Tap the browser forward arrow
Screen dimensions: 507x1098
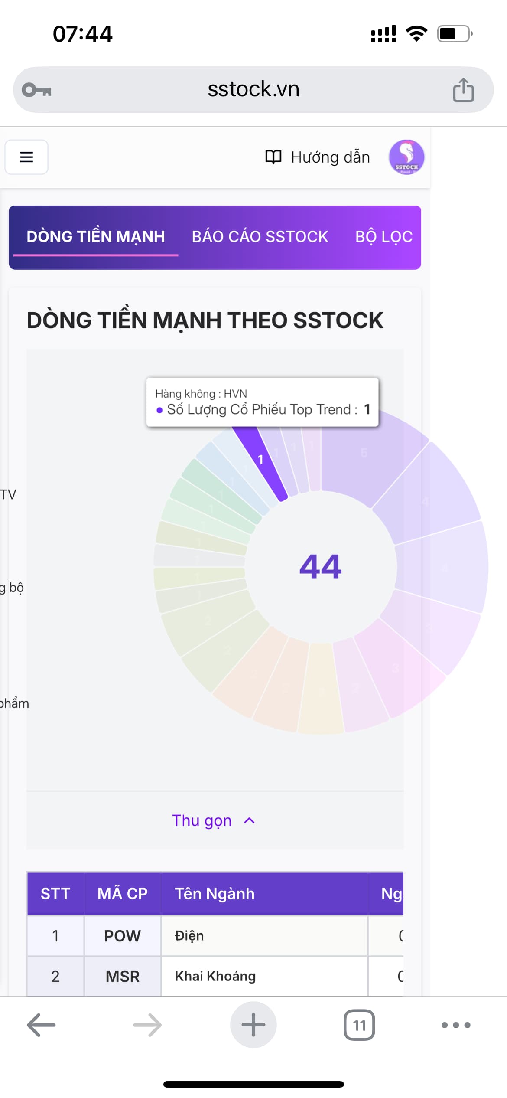coord(147,1025)
